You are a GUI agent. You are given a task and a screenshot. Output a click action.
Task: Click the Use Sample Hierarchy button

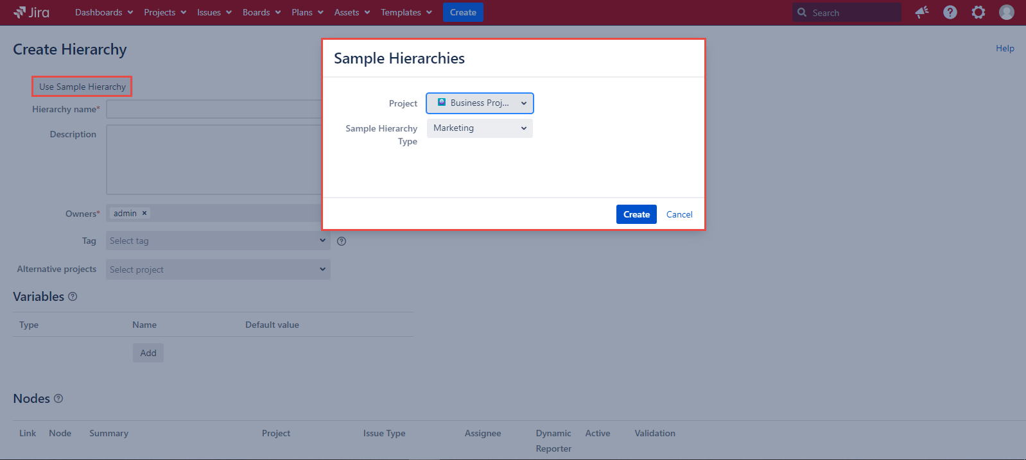[x=82, y=87]
